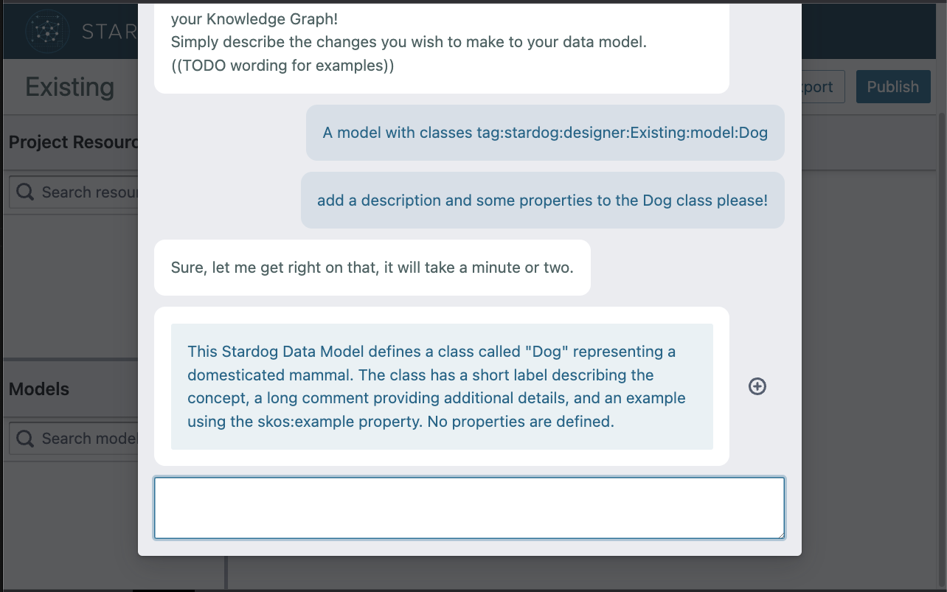Click the chat text box resize handle
The image size is (947, 592).
(780, 534)
